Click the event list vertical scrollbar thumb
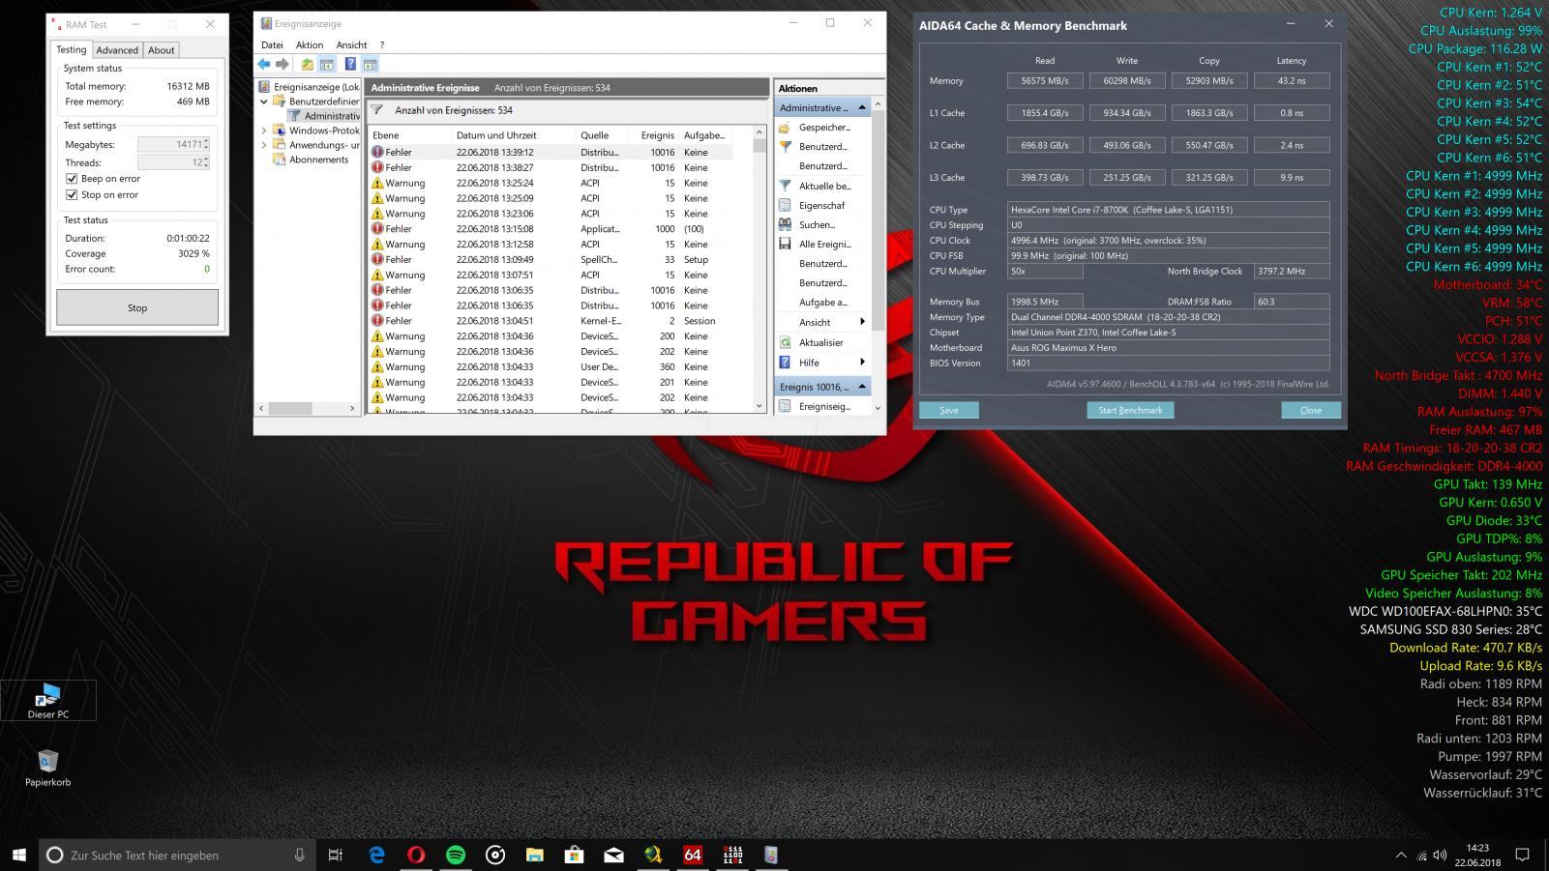The image size is (1549, 871). [x=760, y=146]
